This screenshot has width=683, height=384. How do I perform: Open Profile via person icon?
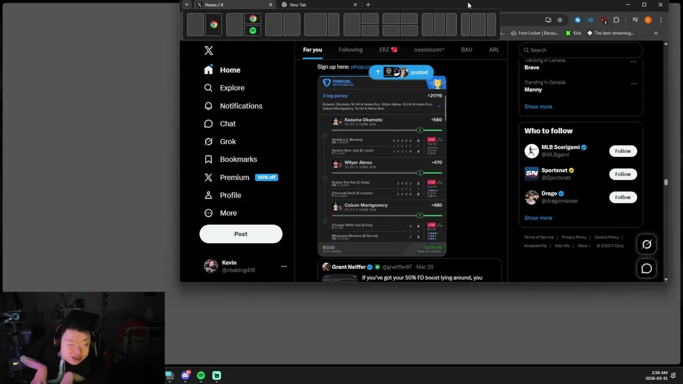209,195
